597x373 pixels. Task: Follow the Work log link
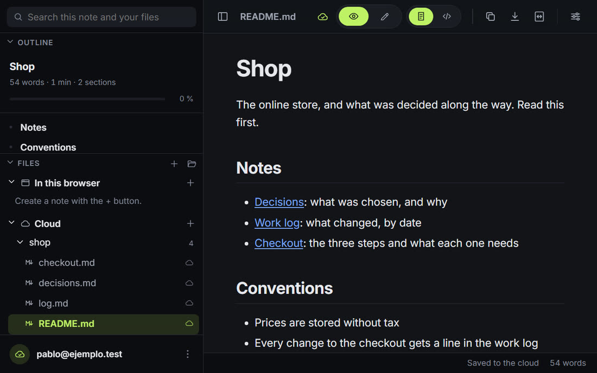point(277,223)
